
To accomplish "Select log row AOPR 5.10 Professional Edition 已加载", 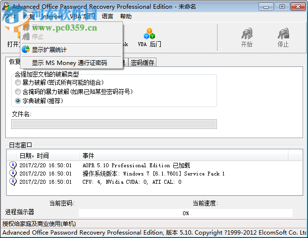I will [155, 165].
